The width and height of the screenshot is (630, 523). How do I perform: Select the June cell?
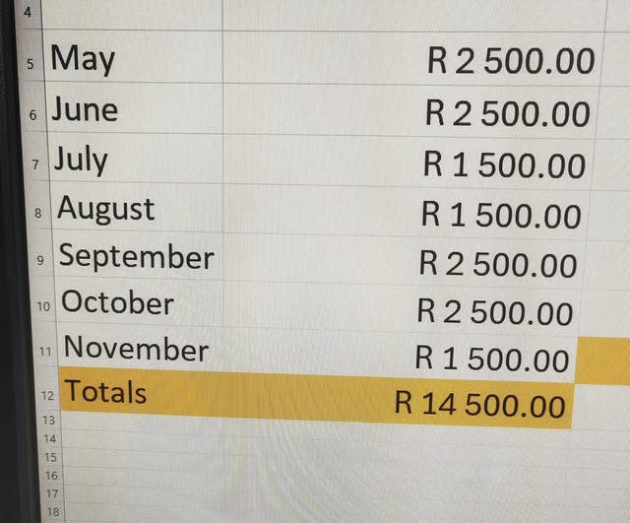click(x=135, y=108)
